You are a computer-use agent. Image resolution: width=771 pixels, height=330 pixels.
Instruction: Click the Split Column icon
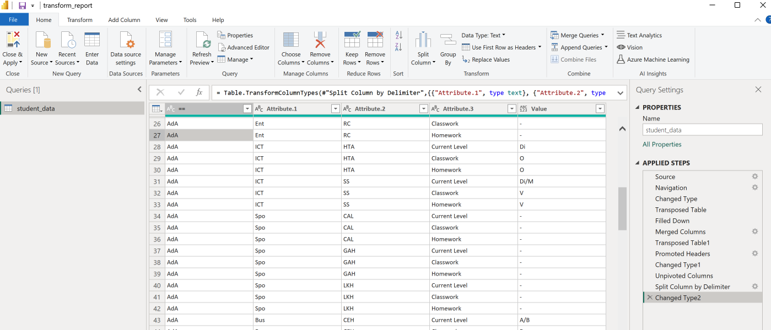tap(423, 40)
